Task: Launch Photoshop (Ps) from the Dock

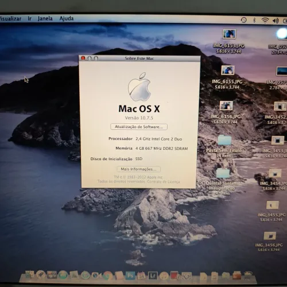Action: (x=130, y=276)
